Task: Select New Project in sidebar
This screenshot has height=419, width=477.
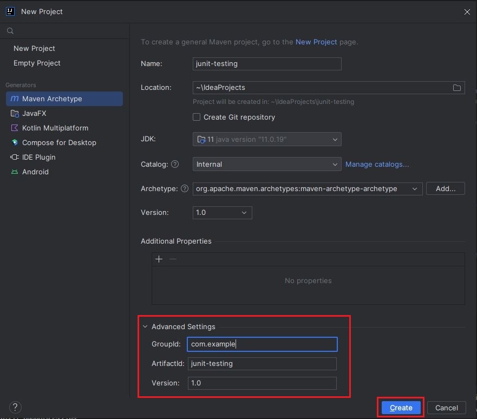Action: pyautogui.click(x=34, y=48)
